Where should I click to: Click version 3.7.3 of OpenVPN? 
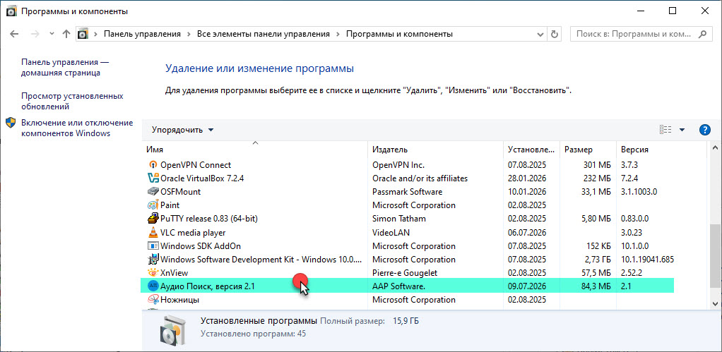pyautogui.click(x=629, y=165)
